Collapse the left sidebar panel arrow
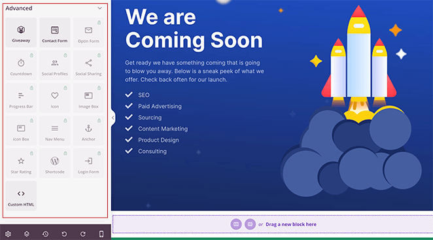This screenshot has width=433, height=240. tap(113, 118)
